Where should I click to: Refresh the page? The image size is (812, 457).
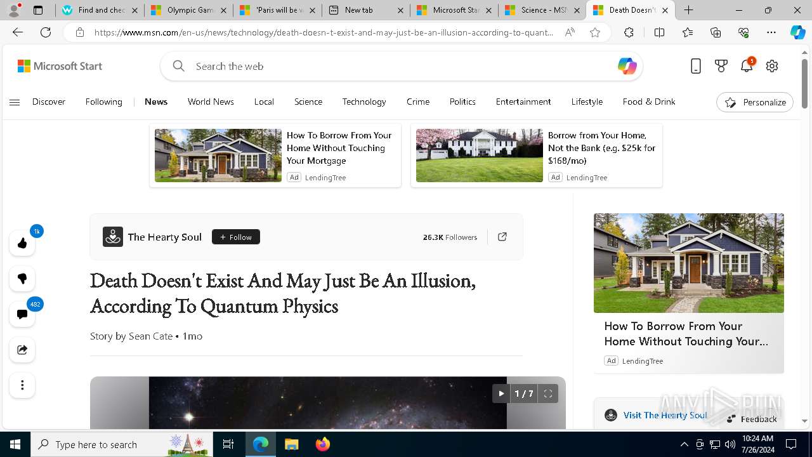[46, 32]
